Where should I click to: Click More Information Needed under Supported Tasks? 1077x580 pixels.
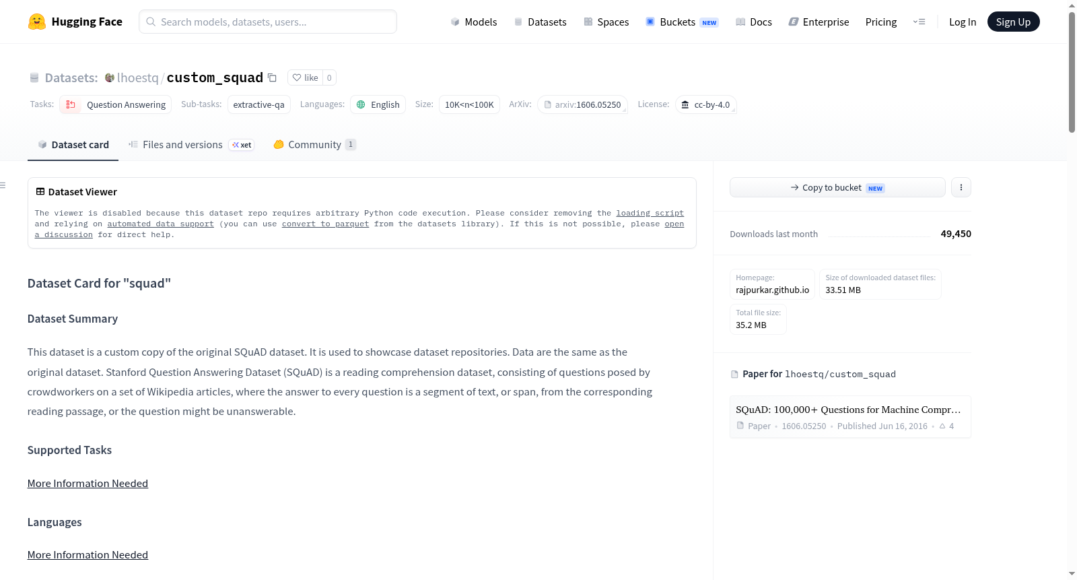[88, 483]
